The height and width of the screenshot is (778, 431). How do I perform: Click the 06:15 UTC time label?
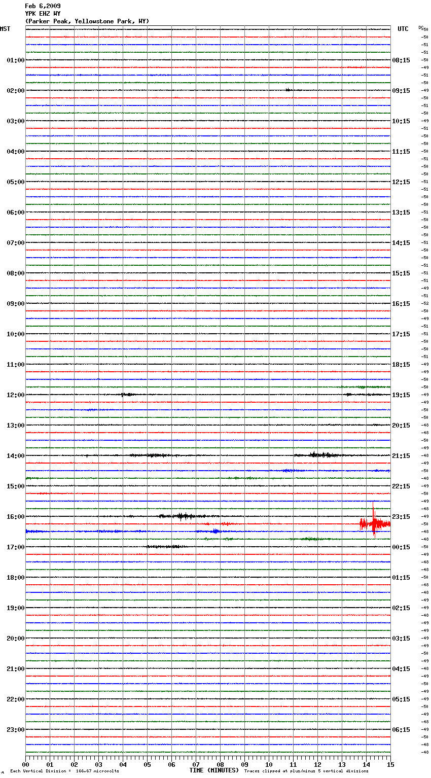click(401, 730)
